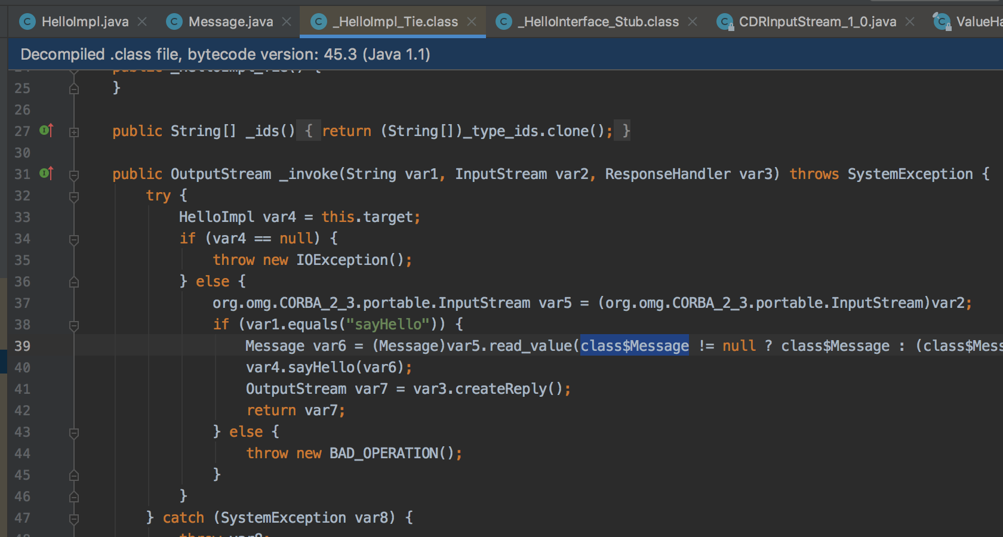This screenshot has width=1003, height=537.
Task: Click fold end marker on line 25
Action: click(74, 88)
